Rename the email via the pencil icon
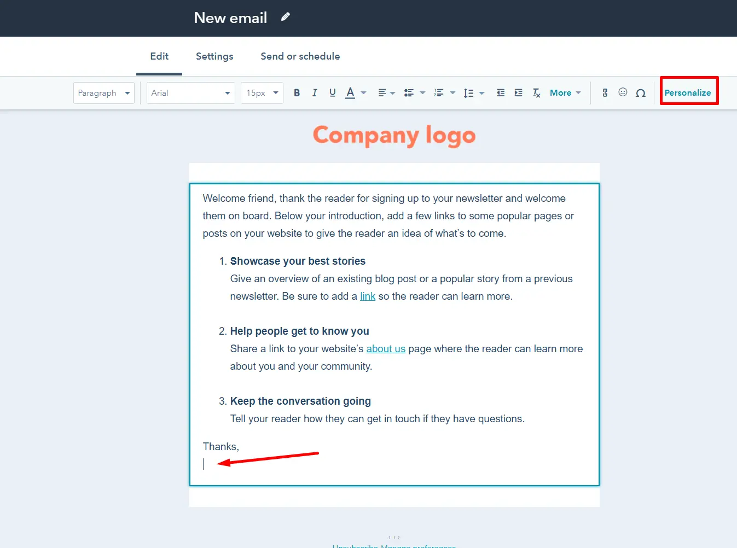This screenshot has width=737, height=548. click(x=285, y=17)
